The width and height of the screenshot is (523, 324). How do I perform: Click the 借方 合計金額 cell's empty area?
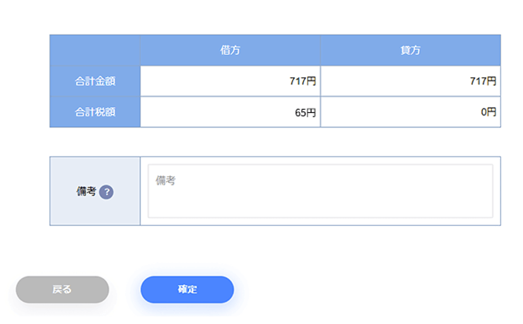(x=212, y=81)
